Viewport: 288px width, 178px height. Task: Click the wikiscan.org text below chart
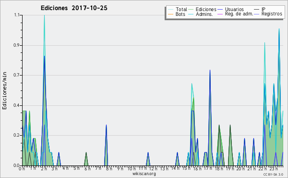[144, 173]
